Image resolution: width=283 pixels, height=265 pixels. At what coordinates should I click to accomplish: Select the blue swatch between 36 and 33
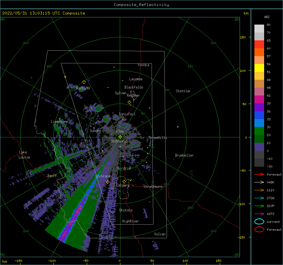(259, 115)
